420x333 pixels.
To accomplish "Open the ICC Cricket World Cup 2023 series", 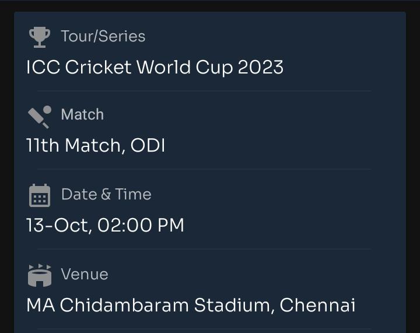I will [155, 67].
